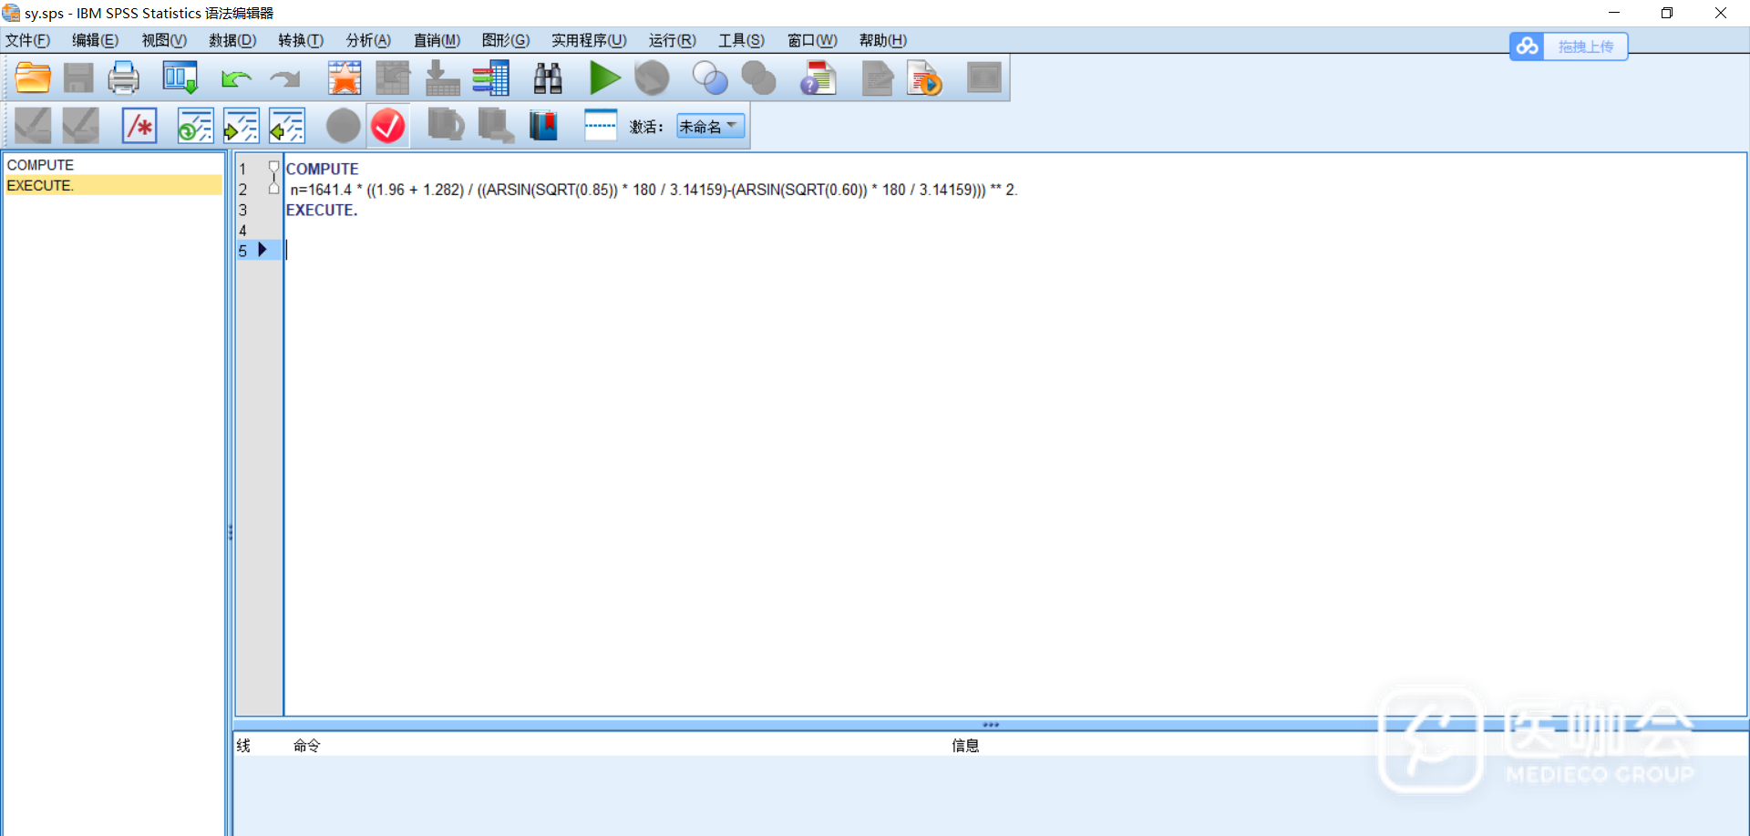Toggle the auto-indent syntax icon
The width and height of the screenshot is (1750, 836).
click(195, 126)
